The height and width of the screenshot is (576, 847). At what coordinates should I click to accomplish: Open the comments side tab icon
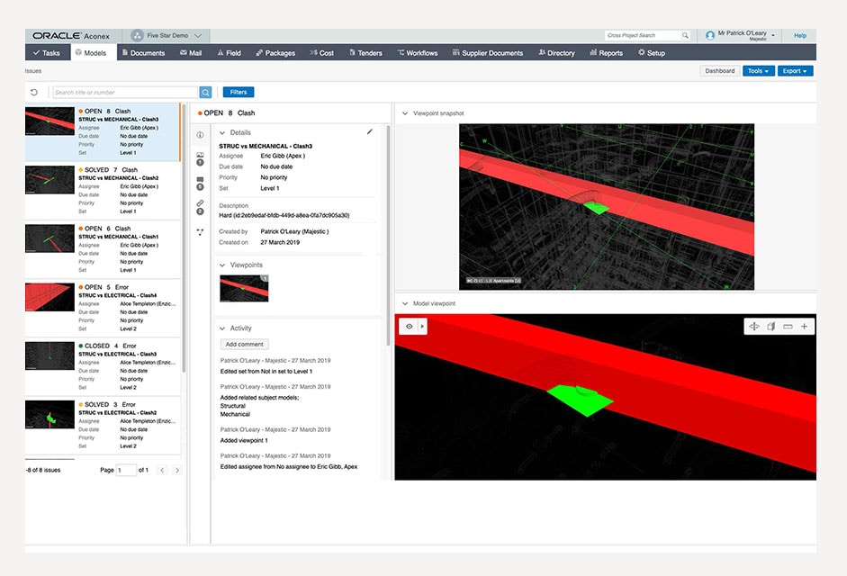200,182
